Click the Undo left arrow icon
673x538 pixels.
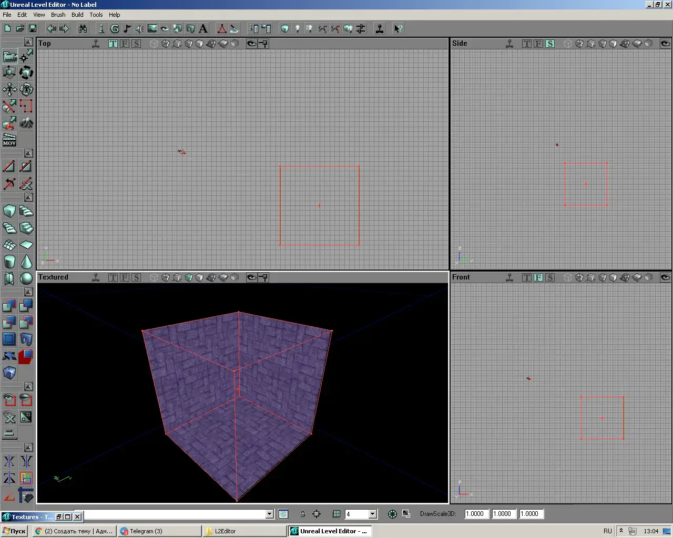52,29
